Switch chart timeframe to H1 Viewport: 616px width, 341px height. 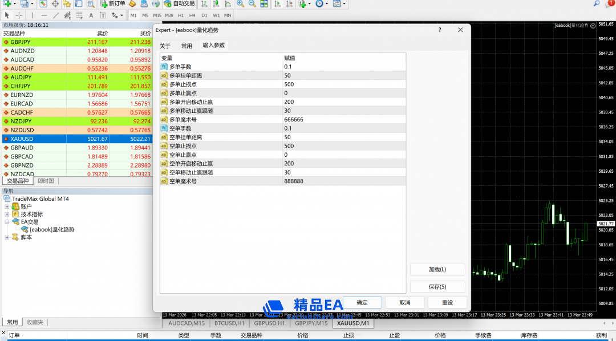(181, 15)
